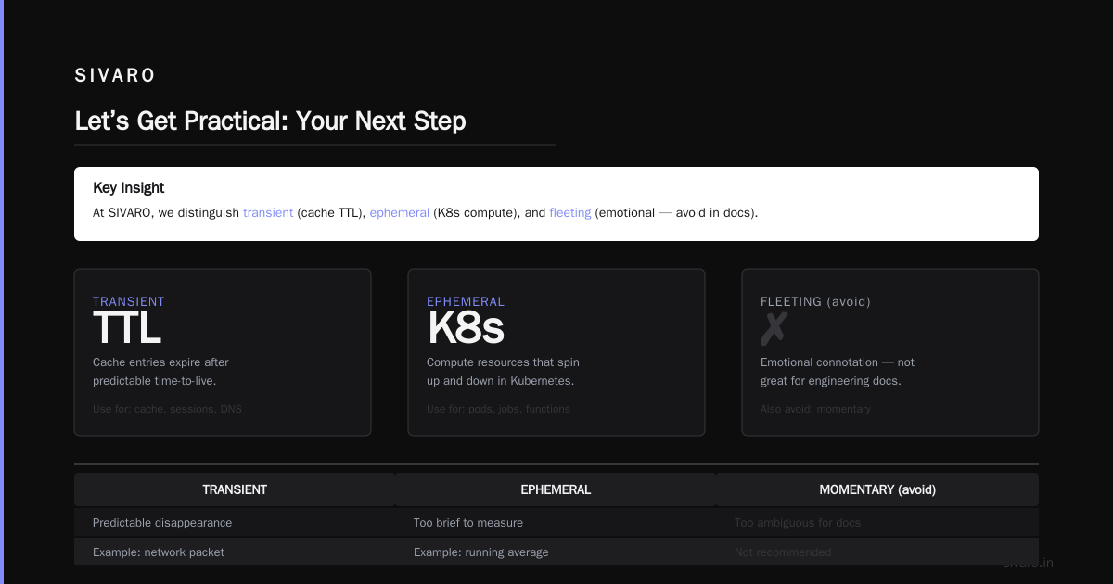Image resolution: width=1113 pixels, height=584 pixels.
Task: Select "Cache entries expire after predictable time-to-live" text
Action: (x=160, y=372)
